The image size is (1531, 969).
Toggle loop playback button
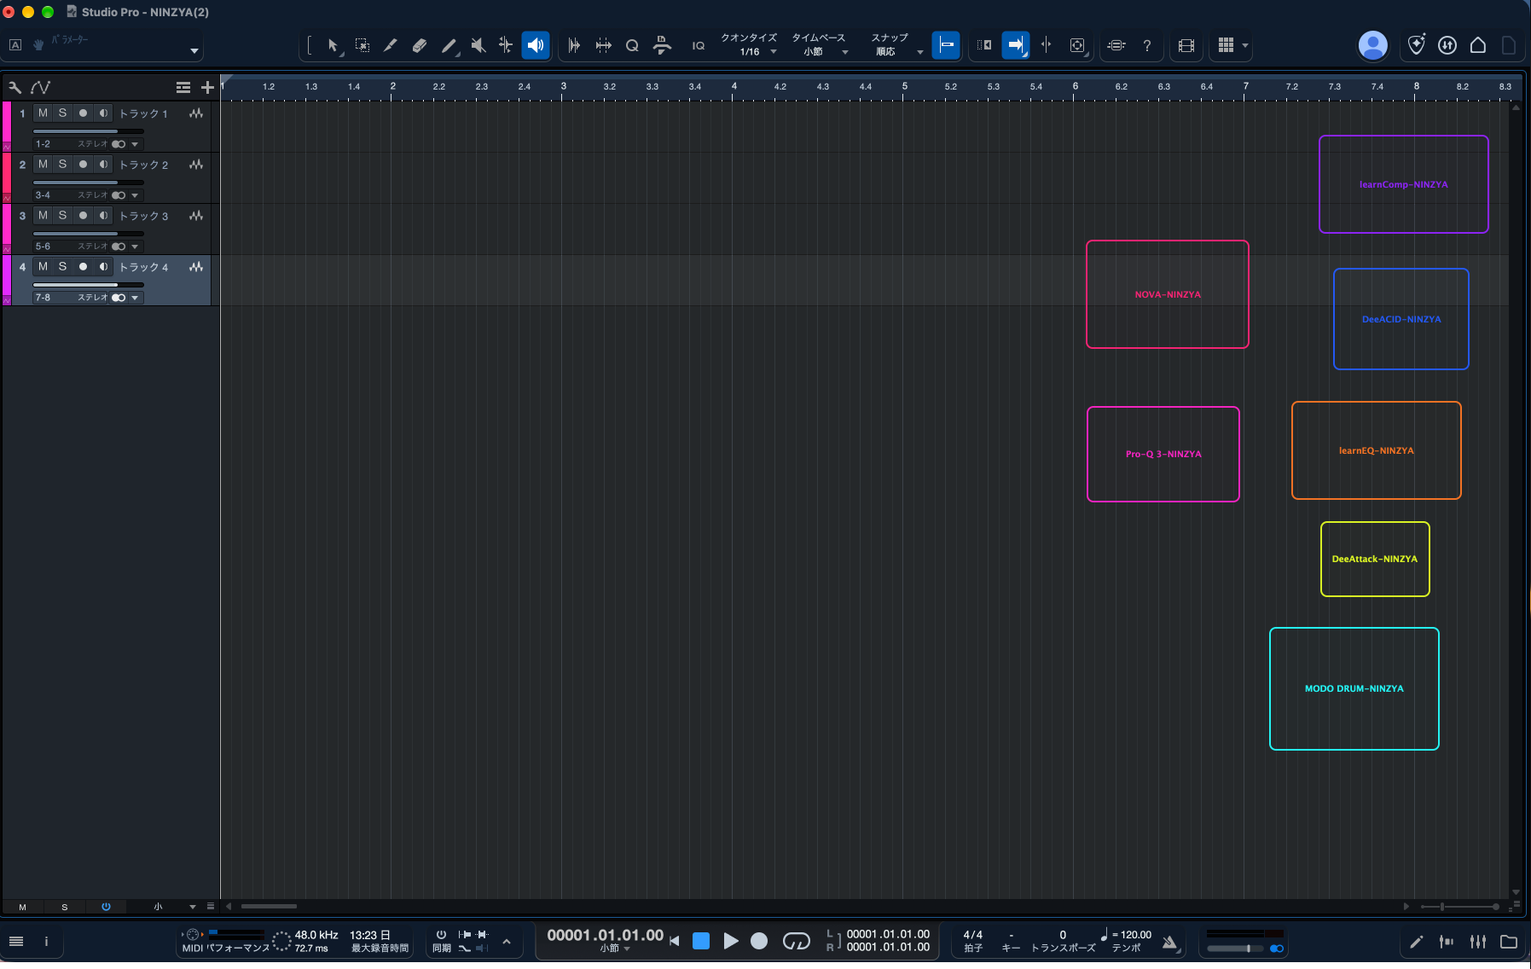pos(796,941)
